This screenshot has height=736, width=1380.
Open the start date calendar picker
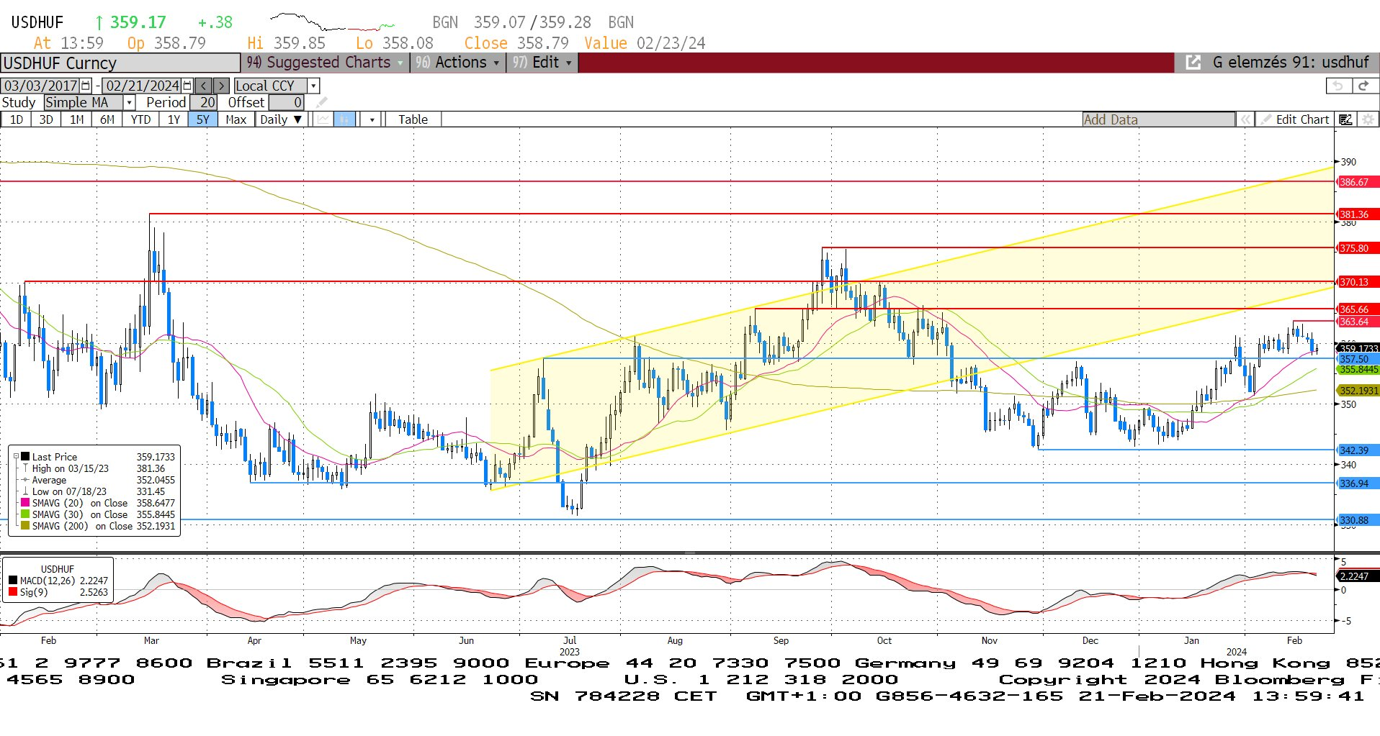(x=86, y=86)
